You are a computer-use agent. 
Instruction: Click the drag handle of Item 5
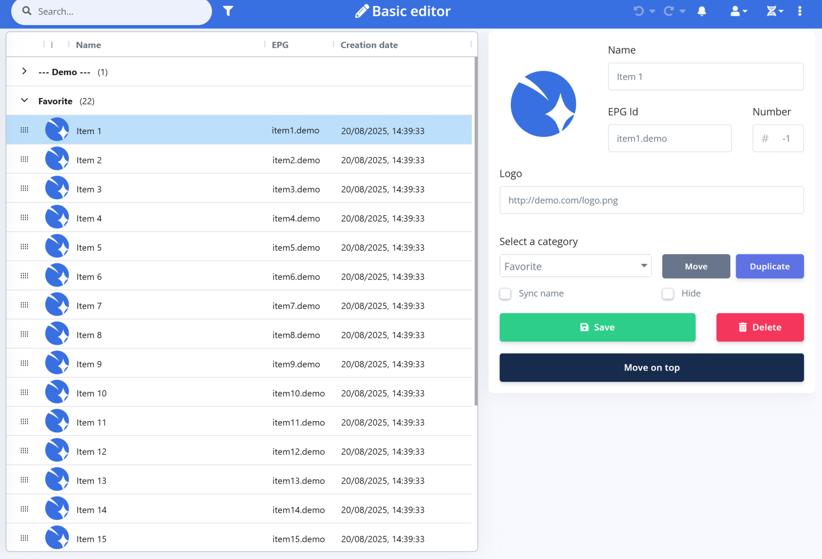24,247
